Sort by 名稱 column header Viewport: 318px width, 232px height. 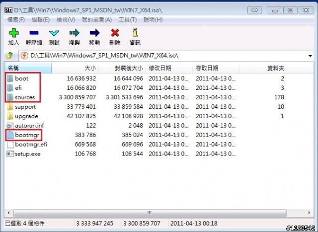(x=28, y=68)
